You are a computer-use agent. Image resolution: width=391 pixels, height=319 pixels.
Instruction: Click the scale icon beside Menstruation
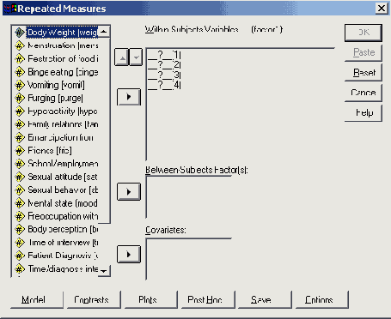pos(20,45)
